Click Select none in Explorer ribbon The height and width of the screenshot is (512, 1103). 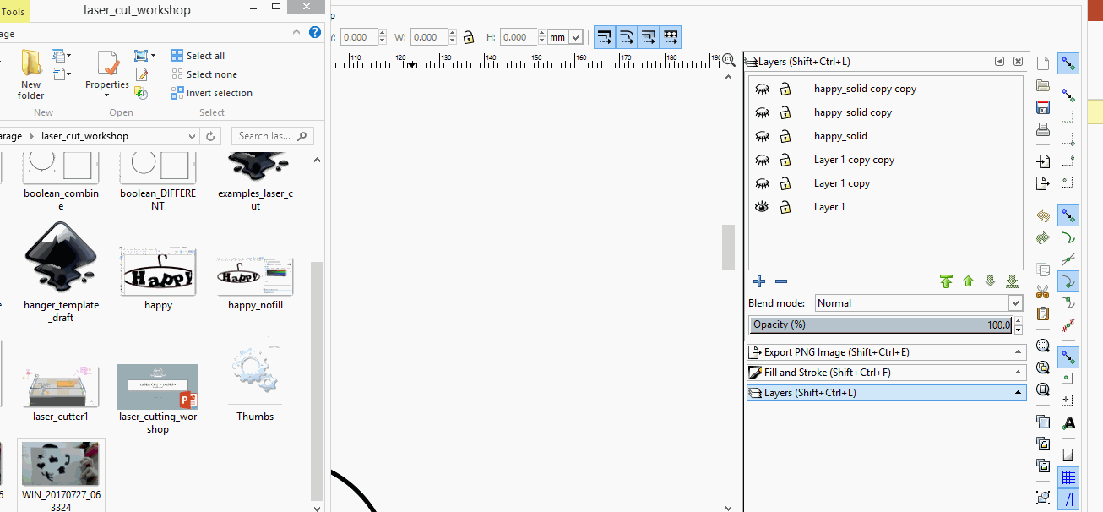[204, 74]
